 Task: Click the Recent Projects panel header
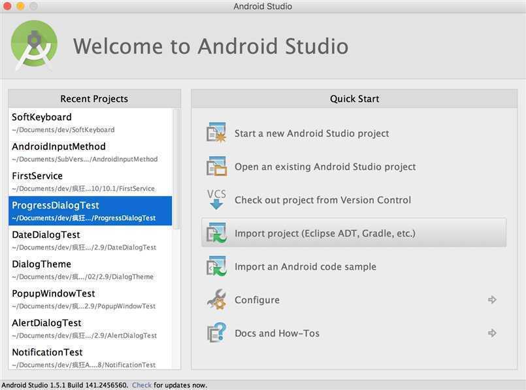point(94,99)
